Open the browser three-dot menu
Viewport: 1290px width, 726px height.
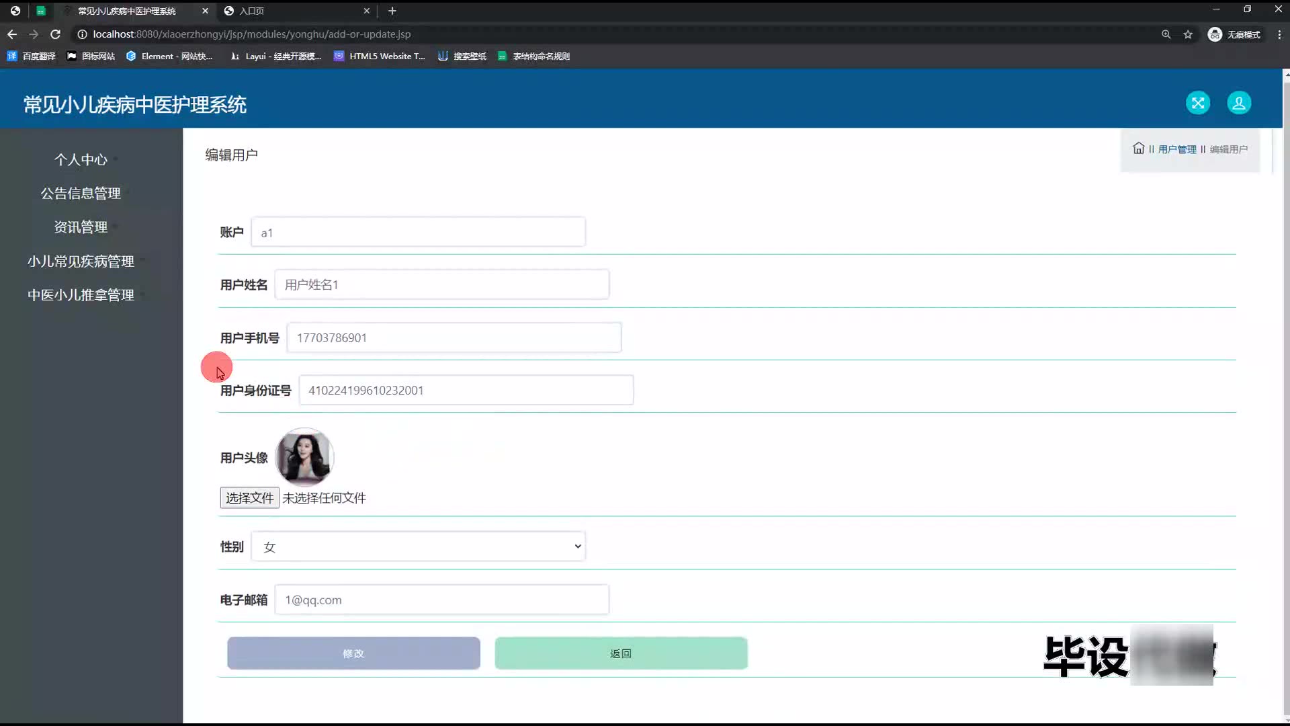coord(1279,34)
